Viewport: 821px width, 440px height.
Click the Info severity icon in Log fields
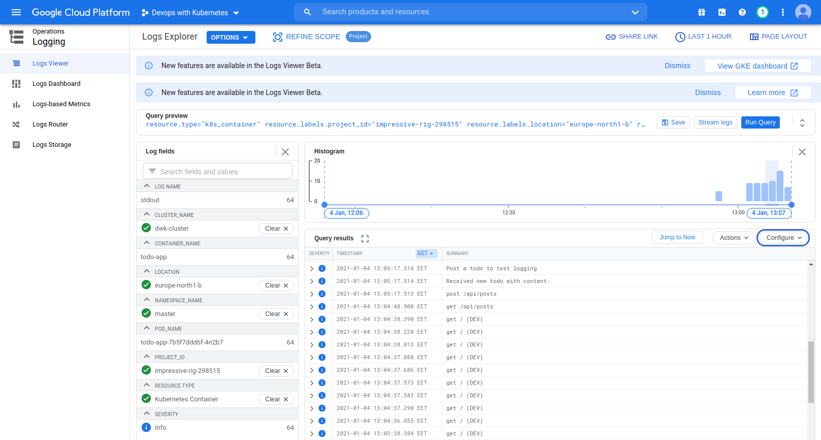[146, 427]
